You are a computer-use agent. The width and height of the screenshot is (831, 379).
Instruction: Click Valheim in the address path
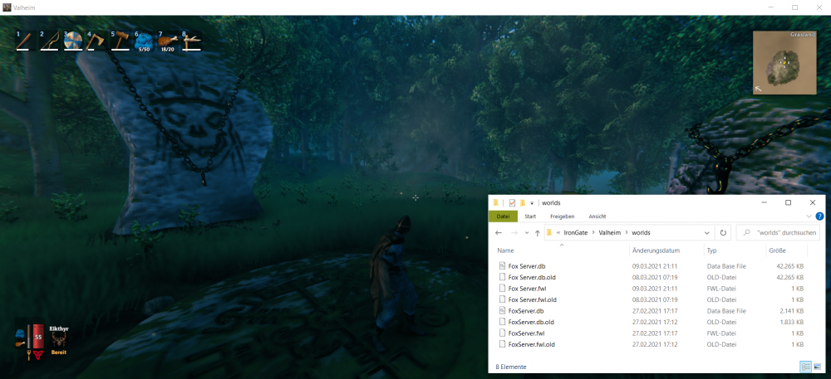[610, 232]
